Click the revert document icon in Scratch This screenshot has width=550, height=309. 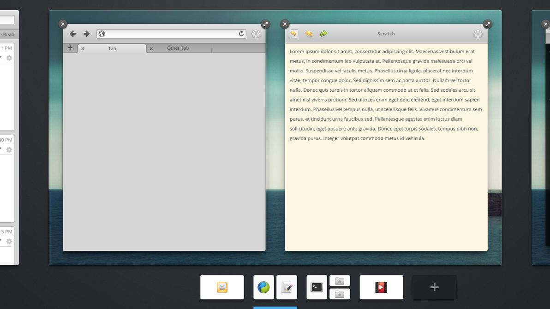pos(294,34)
